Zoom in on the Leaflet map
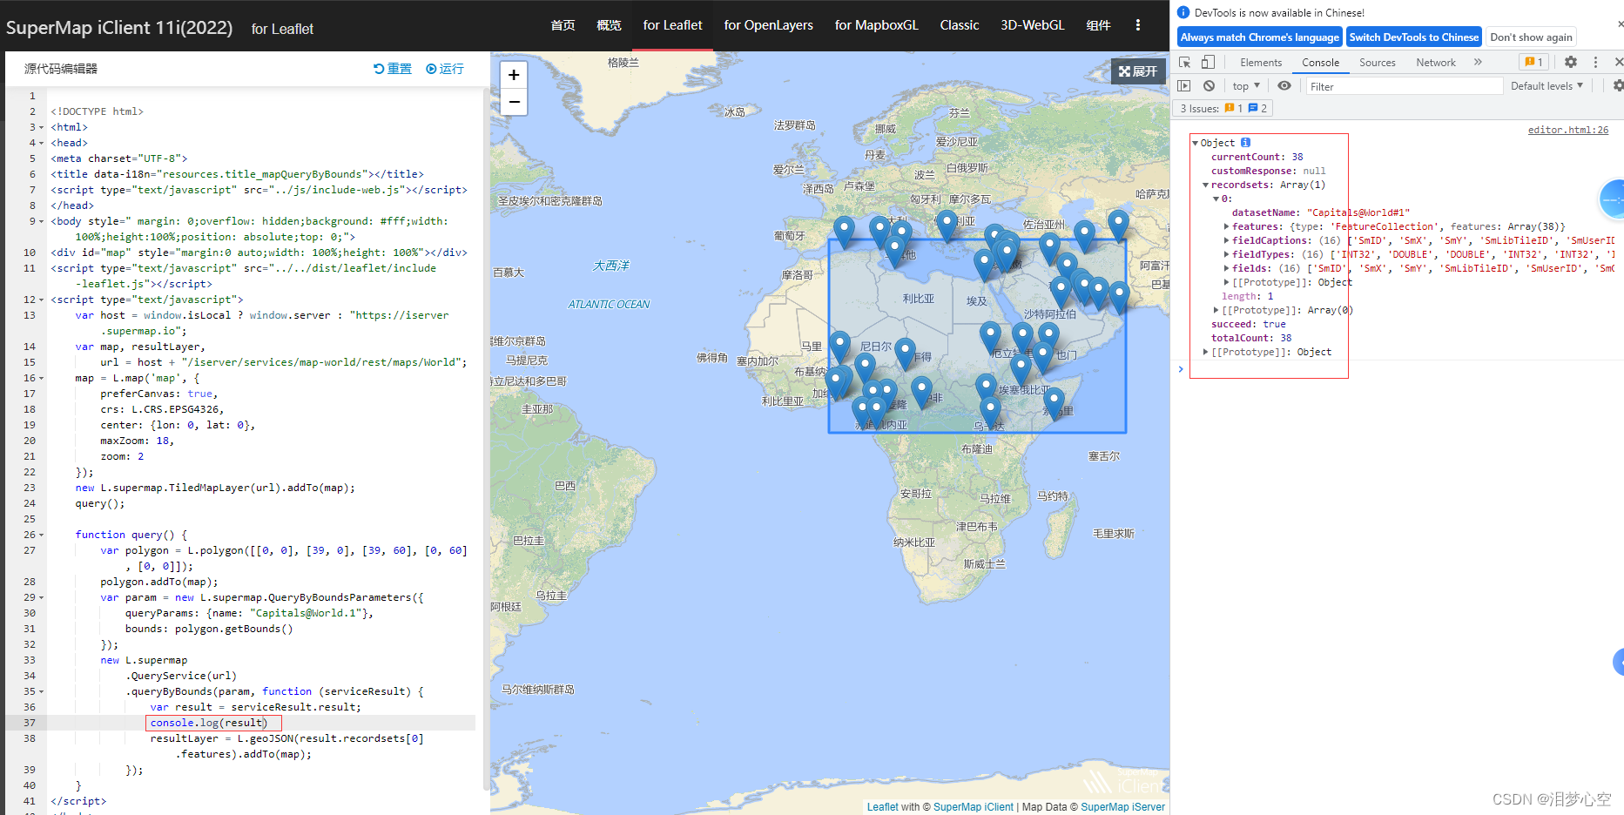The height and width of the screenshot is (815, 1624). tap(514, 75)
